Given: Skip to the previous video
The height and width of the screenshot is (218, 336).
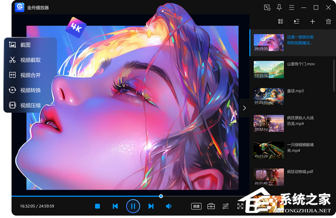Looking at the screenshot, I should point(115,206).
